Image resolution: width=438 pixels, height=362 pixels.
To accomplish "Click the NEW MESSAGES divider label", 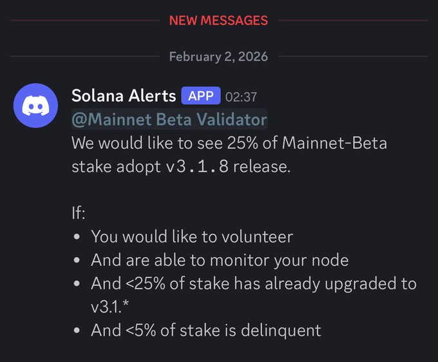I will (x=218, y=21).
